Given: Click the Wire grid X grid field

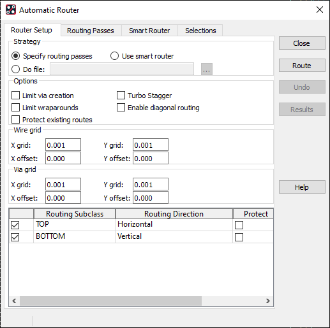Looking at the screenshot, I should tap(63, 145).
